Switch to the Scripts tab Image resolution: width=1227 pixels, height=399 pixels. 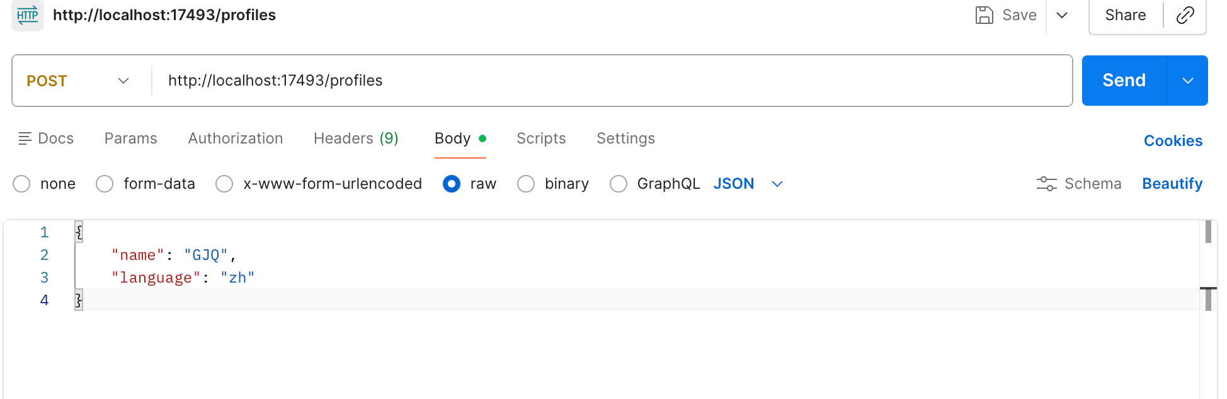pos(541,138)
